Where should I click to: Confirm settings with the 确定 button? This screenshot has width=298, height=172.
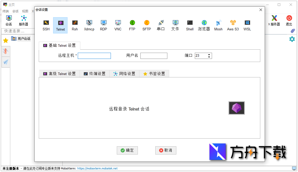point(127,150)
